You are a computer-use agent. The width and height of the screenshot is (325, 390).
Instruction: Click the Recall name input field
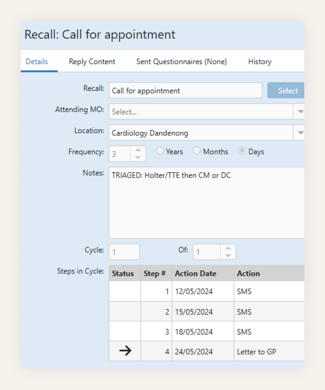click(x=185, y=90)
